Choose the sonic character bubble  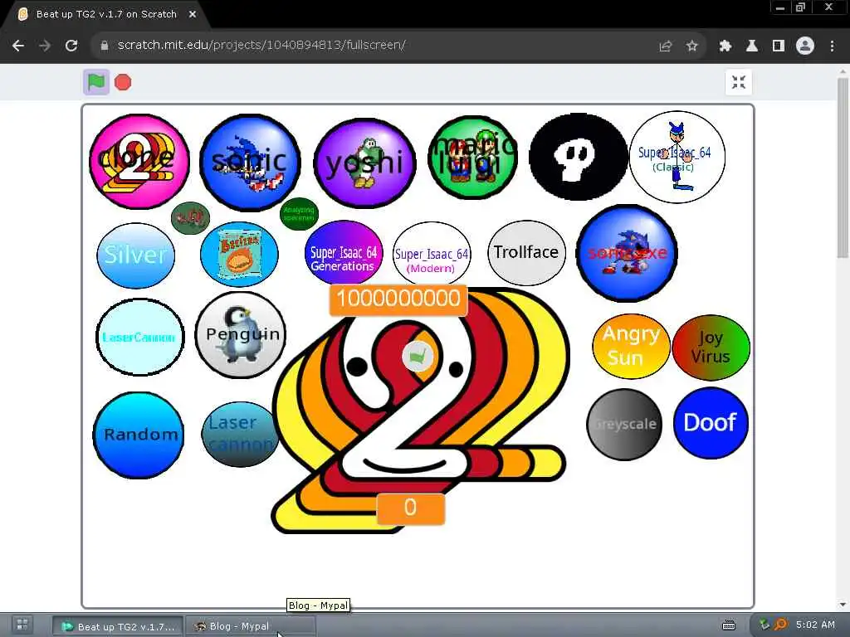pyautogui.click(x=250, y=162)
